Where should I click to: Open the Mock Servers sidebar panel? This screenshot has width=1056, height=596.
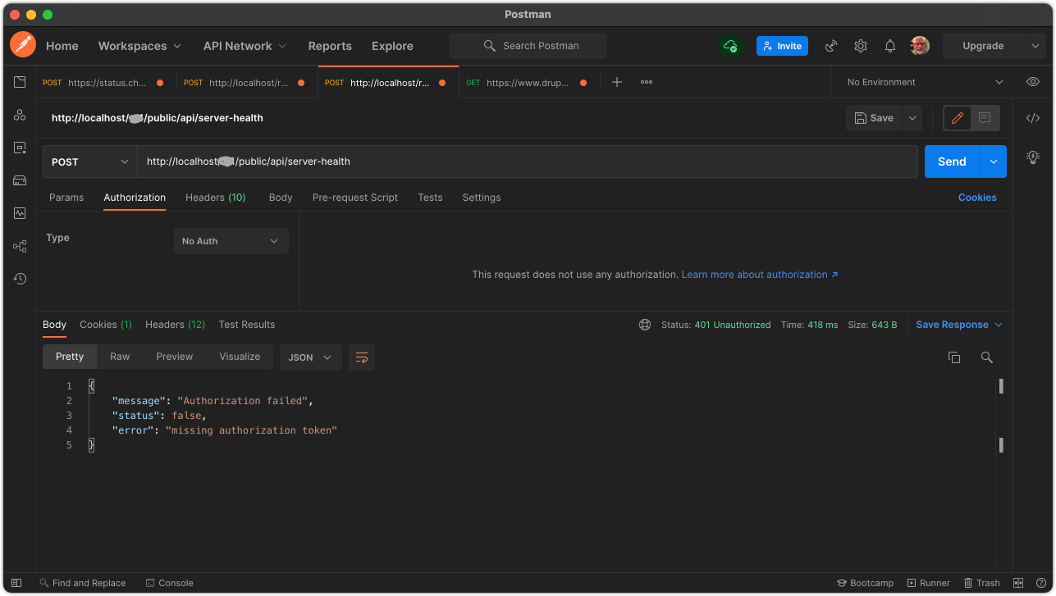[20, 180]
